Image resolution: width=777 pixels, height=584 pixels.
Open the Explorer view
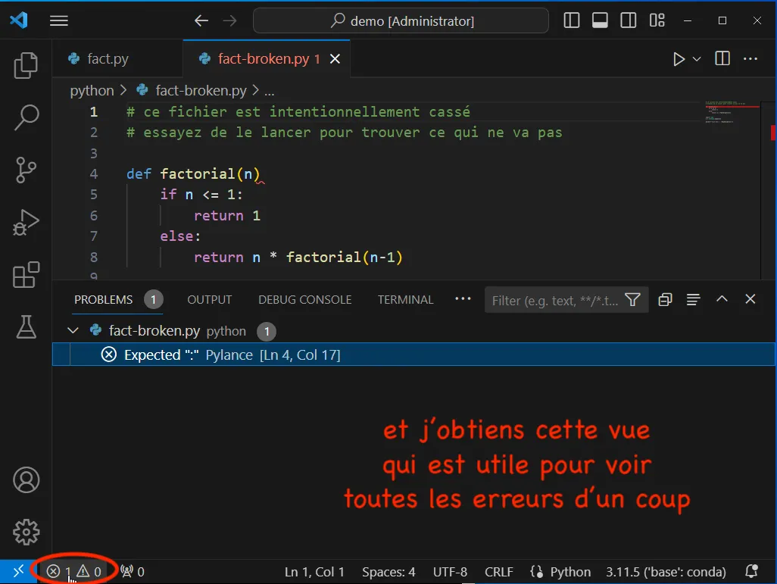[26, 66]
